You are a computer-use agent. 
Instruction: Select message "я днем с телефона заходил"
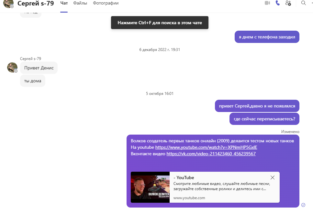point(267,37)
